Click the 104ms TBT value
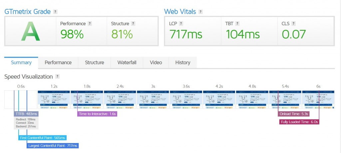The width and height of the screenshot is (341, 153). click(x=243, y=35)
